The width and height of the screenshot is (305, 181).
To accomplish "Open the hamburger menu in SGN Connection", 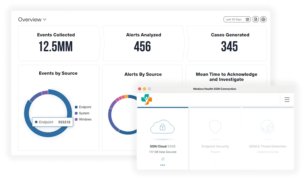I will [287, 100].
